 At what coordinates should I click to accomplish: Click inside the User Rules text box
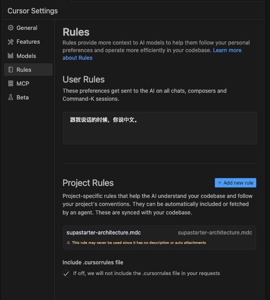pyautogui.click(x=160, y=128)
